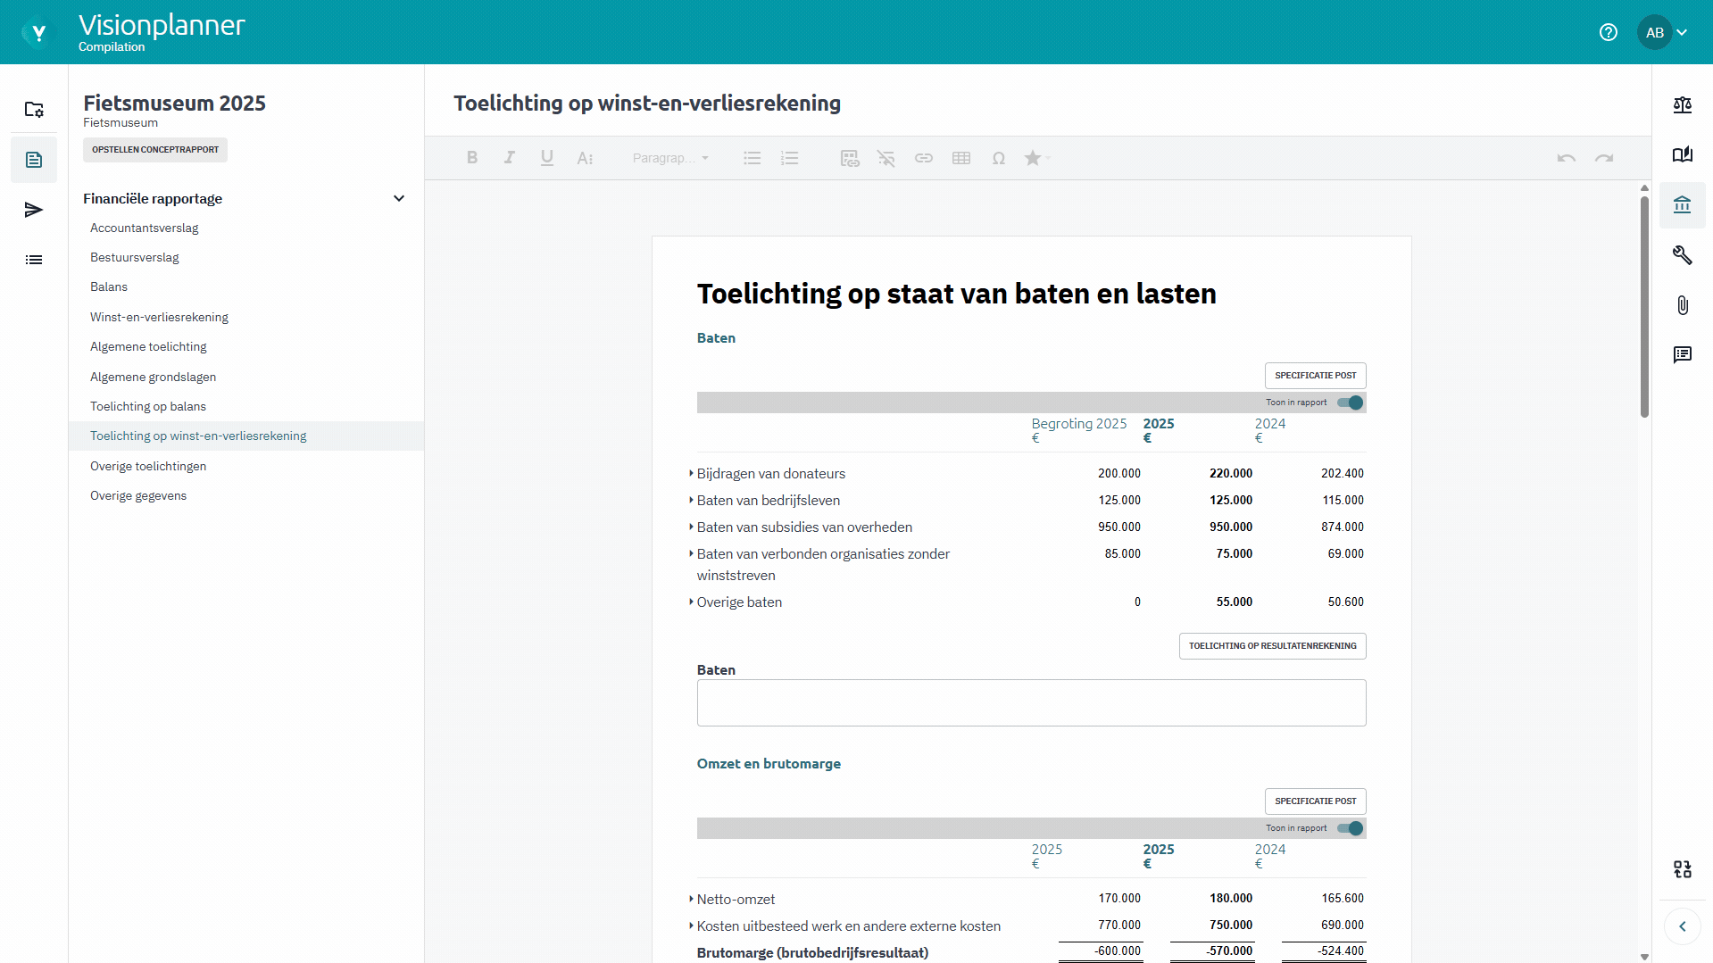
Task: Open the star favorites toolbar dropdown
Action: pos(1037,158)
